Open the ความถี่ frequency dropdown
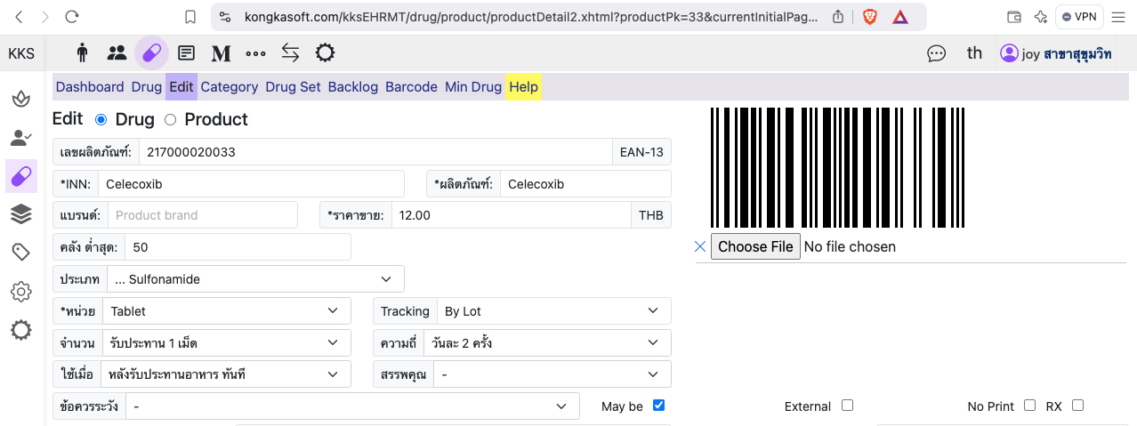The width and height of the screenshot is (1137, 426). [x=548, y=342]
